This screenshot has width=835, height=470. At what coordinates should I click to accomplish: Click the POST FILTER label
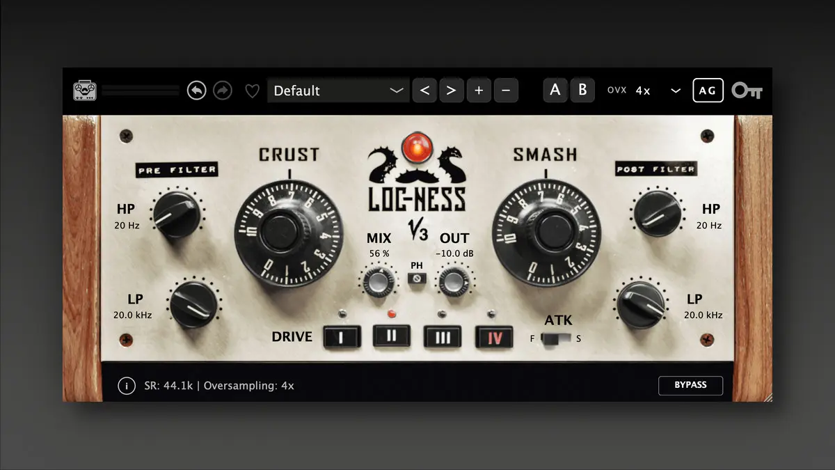point(655,169)
